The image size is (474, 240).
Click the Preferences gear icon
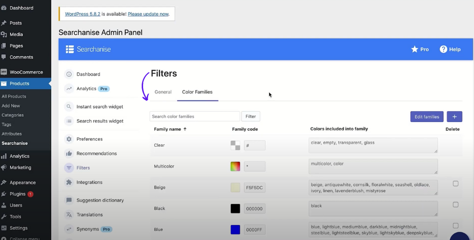point(69,139)
